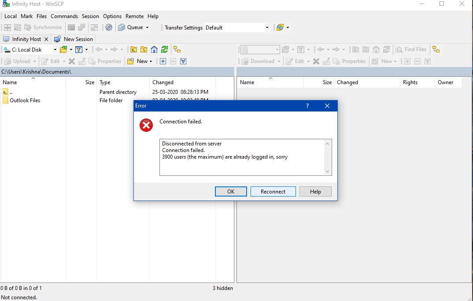Go to local root directory icon

(144, 49)
